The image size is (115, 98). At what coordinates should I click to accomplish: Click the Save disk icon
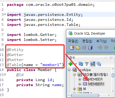tap(84, 48)
